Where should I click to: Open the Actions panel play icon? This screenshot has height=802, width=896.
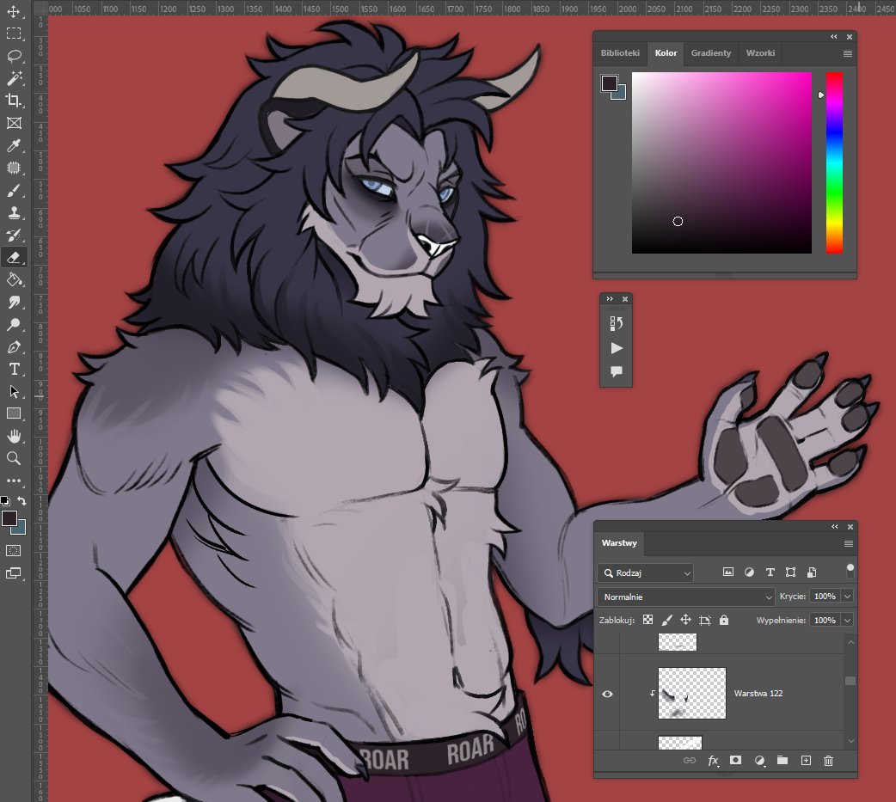(x=616, y=348)
